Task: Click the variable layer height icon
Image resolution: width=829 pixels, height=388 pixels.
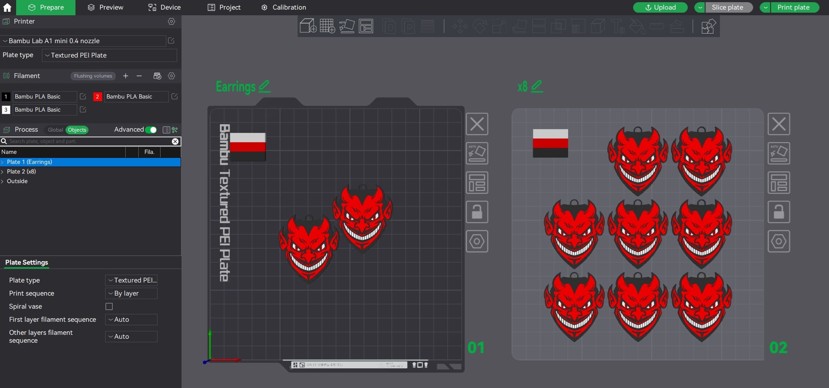Action: (428, 26)
